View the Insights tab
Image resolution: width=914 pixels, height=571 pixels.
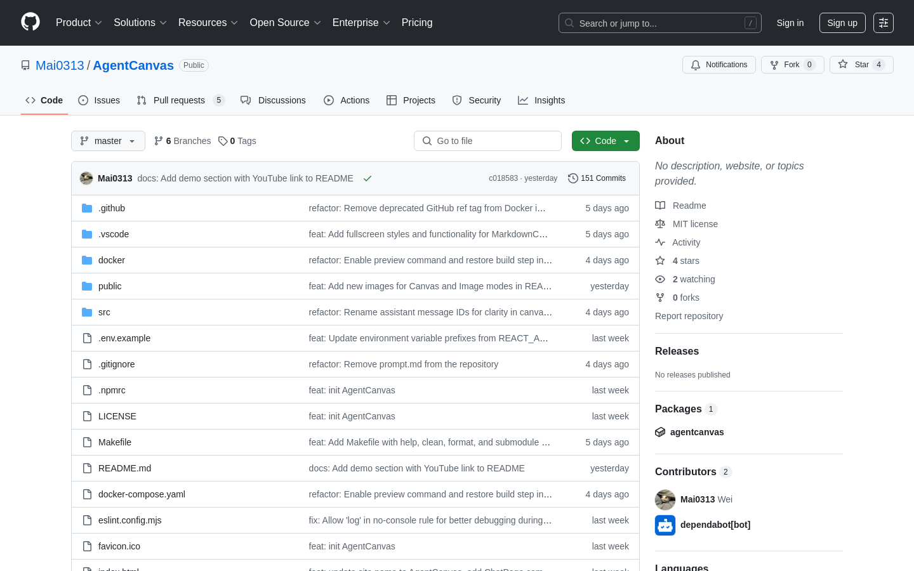[x=541, y=100]
